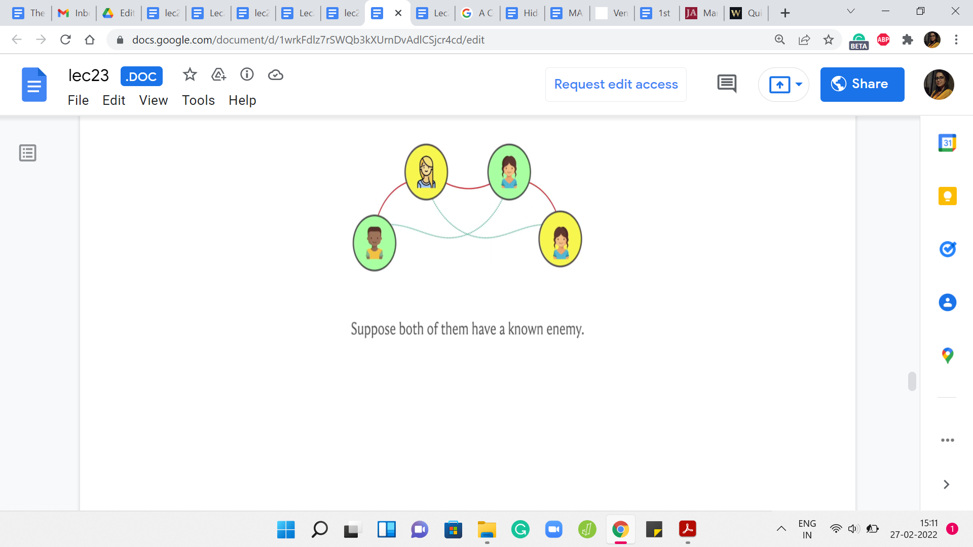
Task: Click the blue Share button
Action: click(862, 84)
